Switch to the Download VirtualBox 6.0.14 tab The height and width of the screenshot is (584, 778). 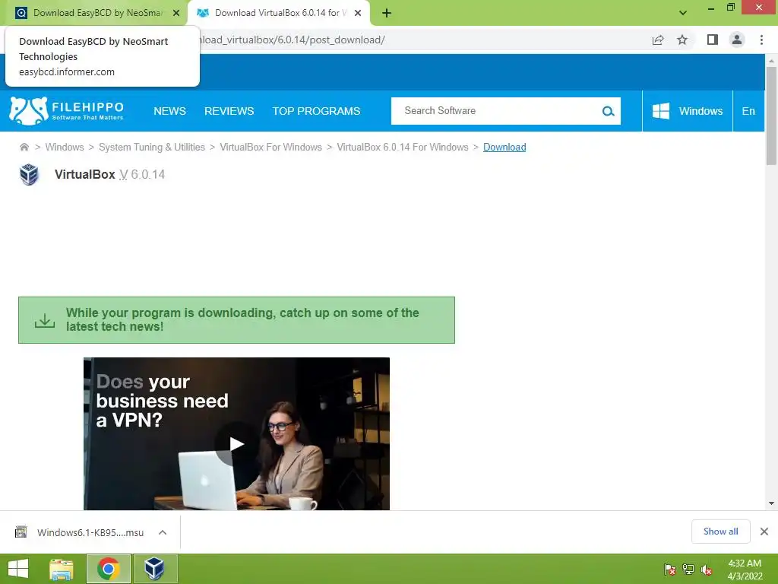(280, 13)
